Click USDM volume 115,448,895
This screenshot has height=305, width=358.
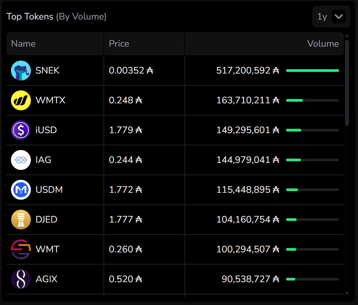[x=248, y=190]
